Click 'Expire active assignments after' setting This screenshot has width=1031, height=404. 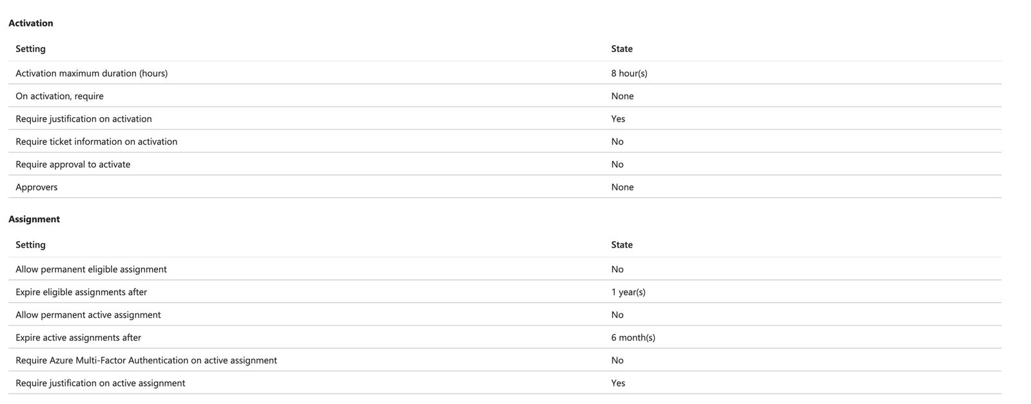point(78,338)
